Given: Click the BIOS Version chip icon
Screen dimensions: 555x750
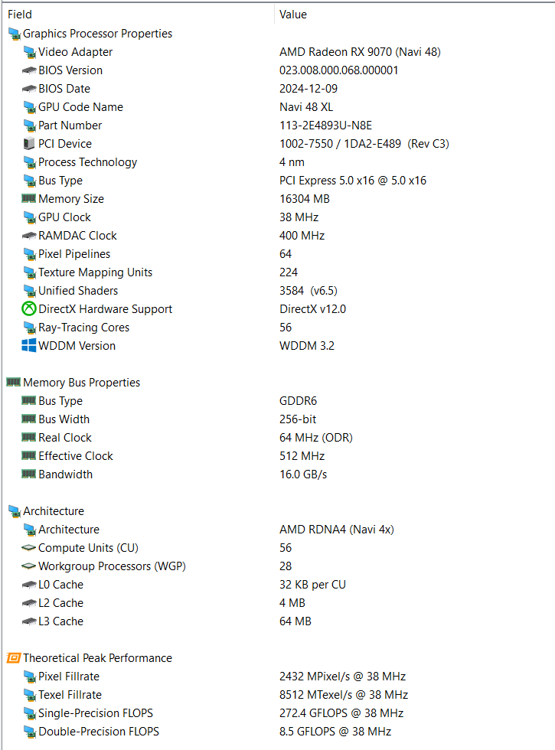Looking at the screenshot, I should pos(29,70).
